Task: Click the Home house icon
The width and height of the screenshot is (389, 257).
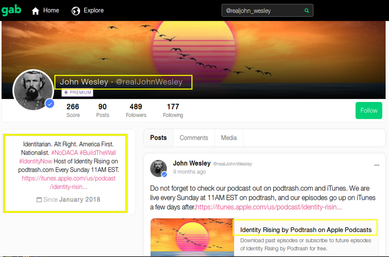Action: tap(35, 11)
